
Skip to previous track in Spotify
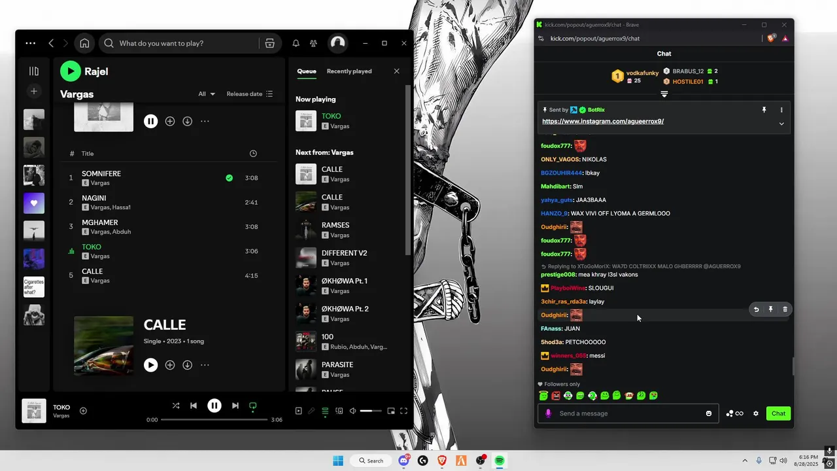[x=194, y=406]
